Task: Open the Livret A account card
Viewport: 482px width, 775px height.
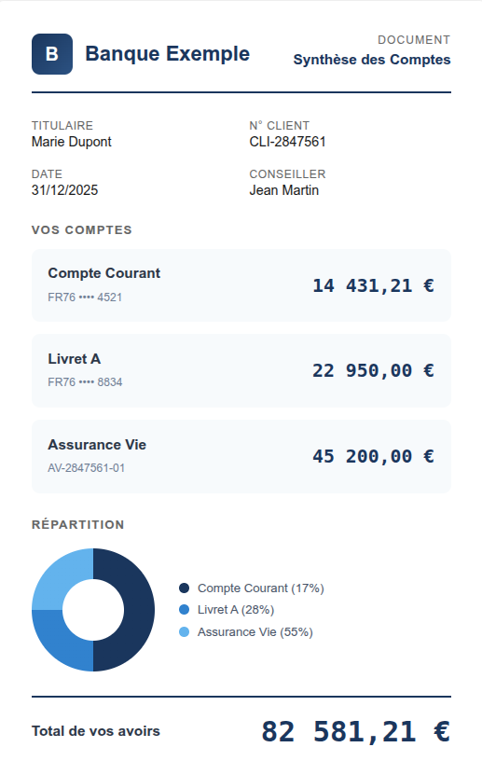Action: (x=241, y=370)
